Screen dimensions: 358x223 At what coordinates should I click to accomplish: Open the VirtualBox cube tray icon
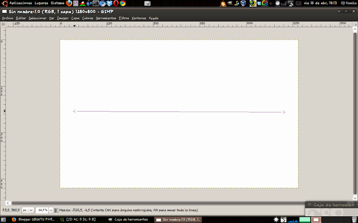[243, 3]
